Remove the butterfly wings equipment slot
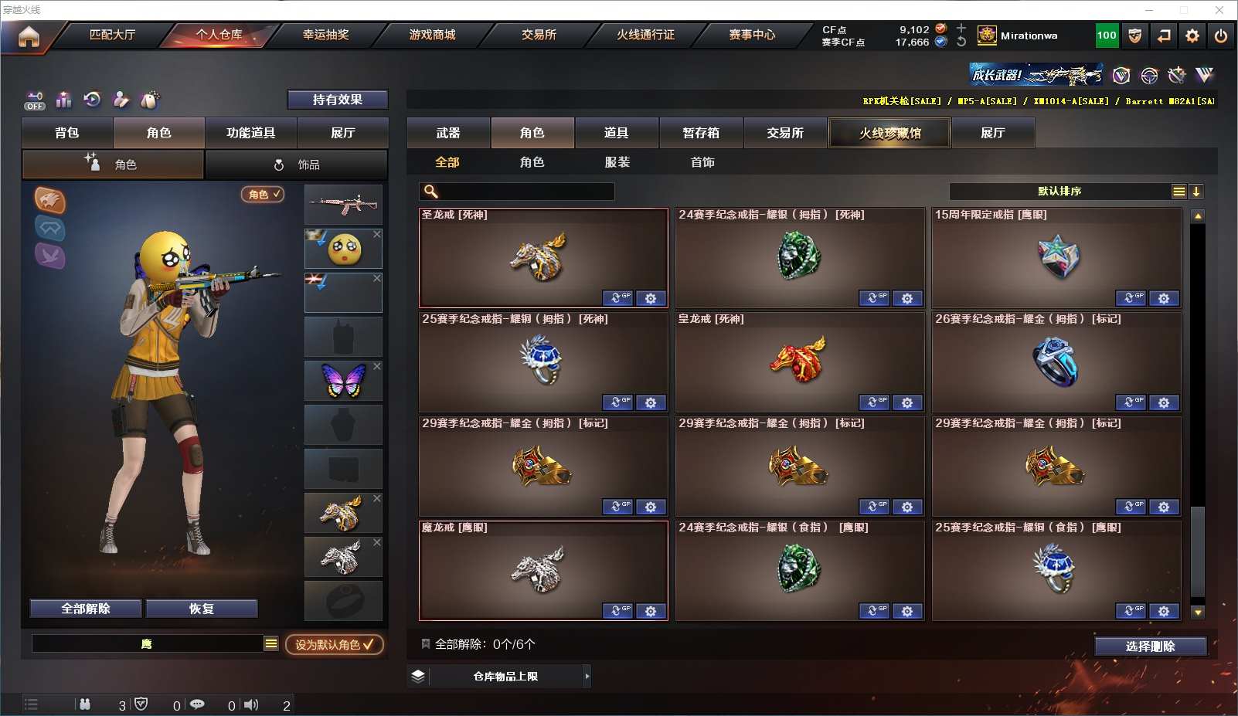 click(377, 366)
